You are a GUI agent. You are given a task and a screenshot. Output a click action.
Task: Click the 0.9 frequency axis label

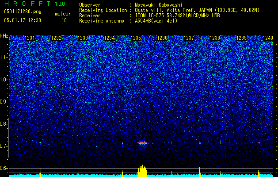(4, 102)
